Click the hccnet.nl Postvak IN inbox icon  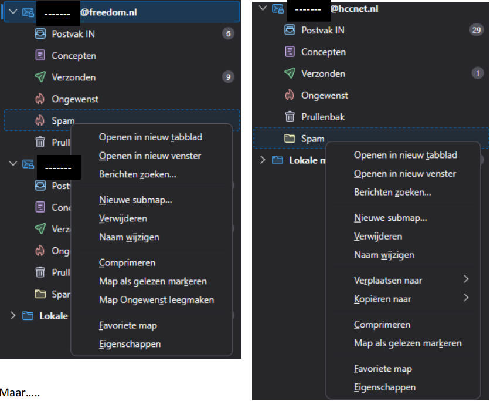coord(290,30)
